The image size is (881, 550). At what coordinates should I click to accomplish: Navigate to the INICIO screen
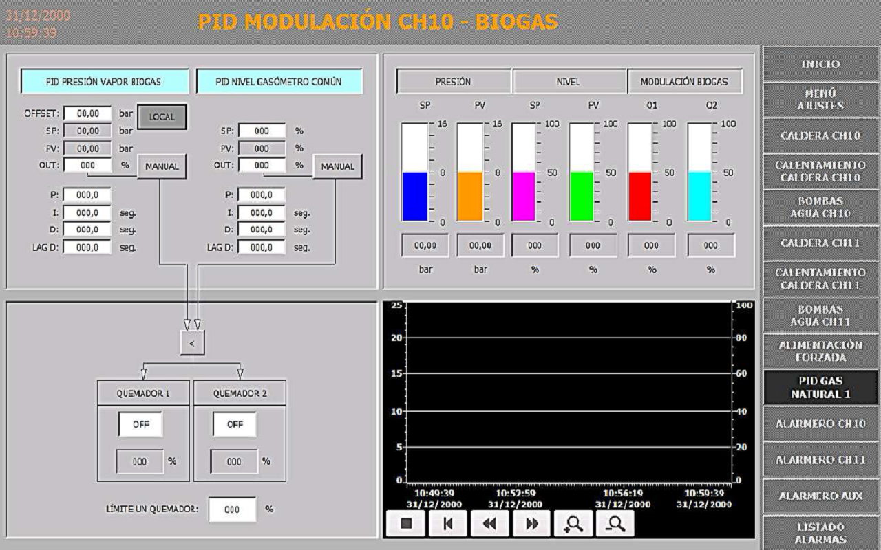[820, 63]
